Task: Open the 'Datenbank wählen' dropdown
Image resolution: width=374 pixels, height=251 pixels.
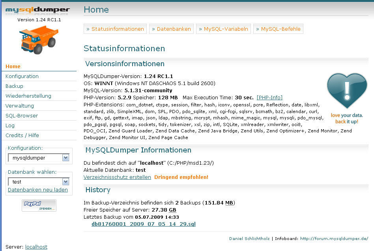Action: pos(38,182)
